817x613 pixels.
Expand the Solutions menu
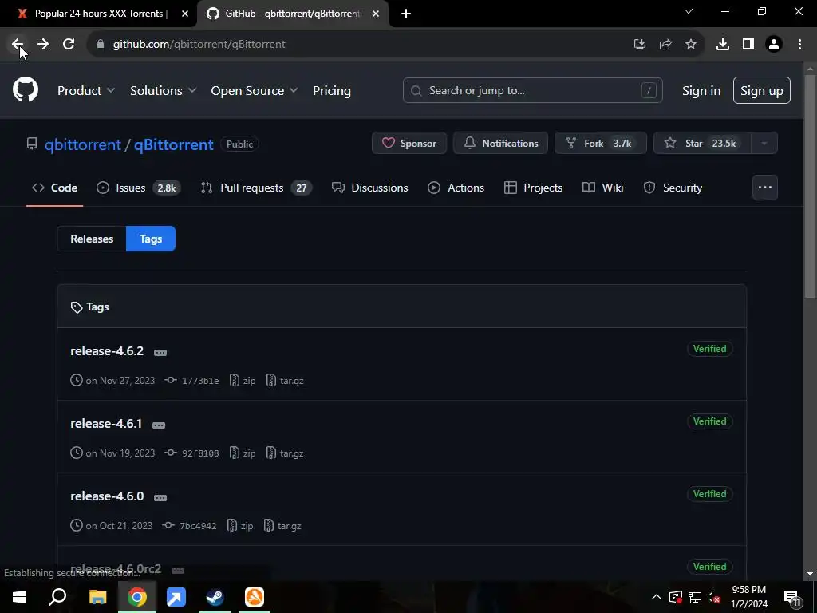tap(163, 90)
